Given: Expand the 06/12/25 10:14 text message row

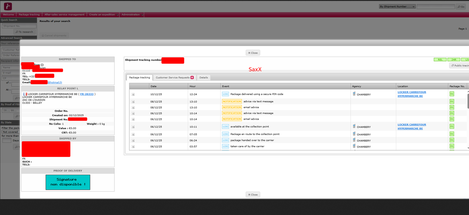Looking at the screenshot, I should pyautogui.click(x=133, y=113).
